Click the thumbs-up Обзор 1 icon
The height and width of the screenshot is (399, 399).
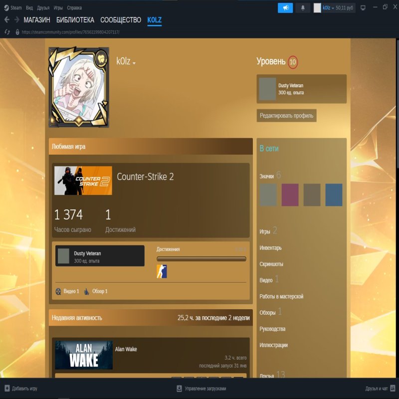[86, 291]
